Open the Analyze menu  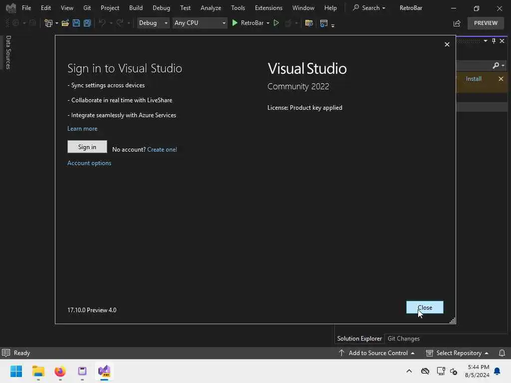211,8
